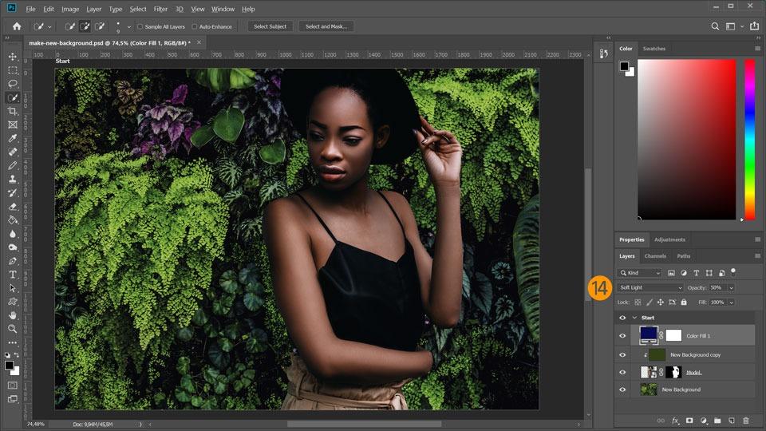This screenshot has width=766, height=431.
Task: Select the Lasso tool
Action: [13, 84]
